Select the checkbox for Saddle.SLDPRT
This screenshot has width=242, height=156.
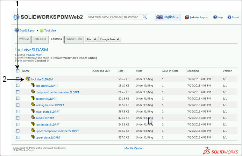coord(18,118)
